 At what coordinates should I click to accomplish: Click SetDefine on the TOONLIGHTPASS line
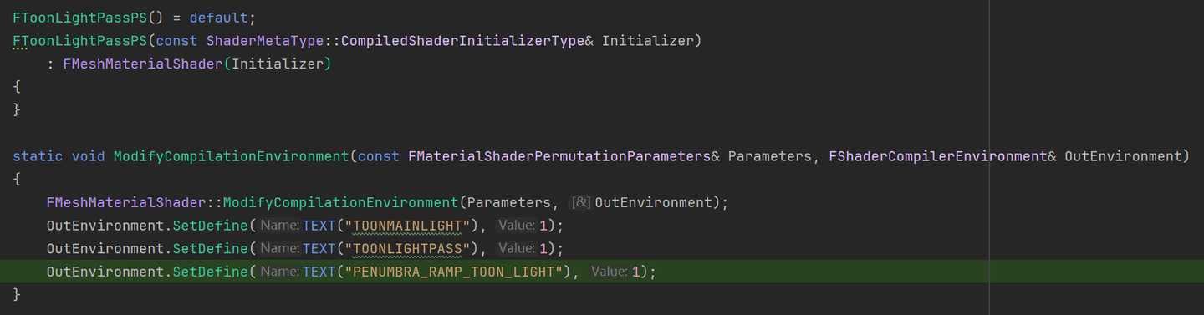click(x=211, y=249)
